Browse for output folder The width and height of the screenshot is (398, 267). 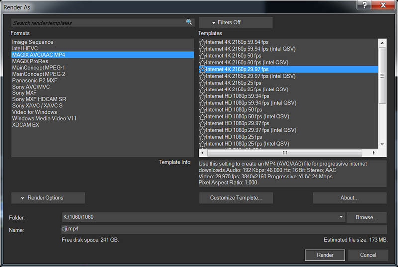366,218
